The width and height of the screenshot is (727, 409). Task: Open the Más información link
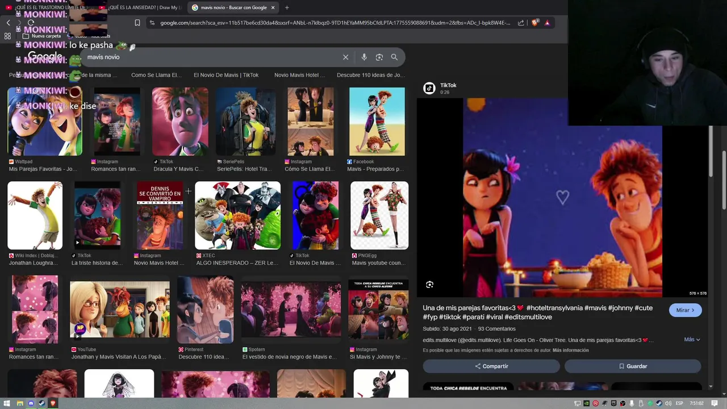tap(570, 350)
